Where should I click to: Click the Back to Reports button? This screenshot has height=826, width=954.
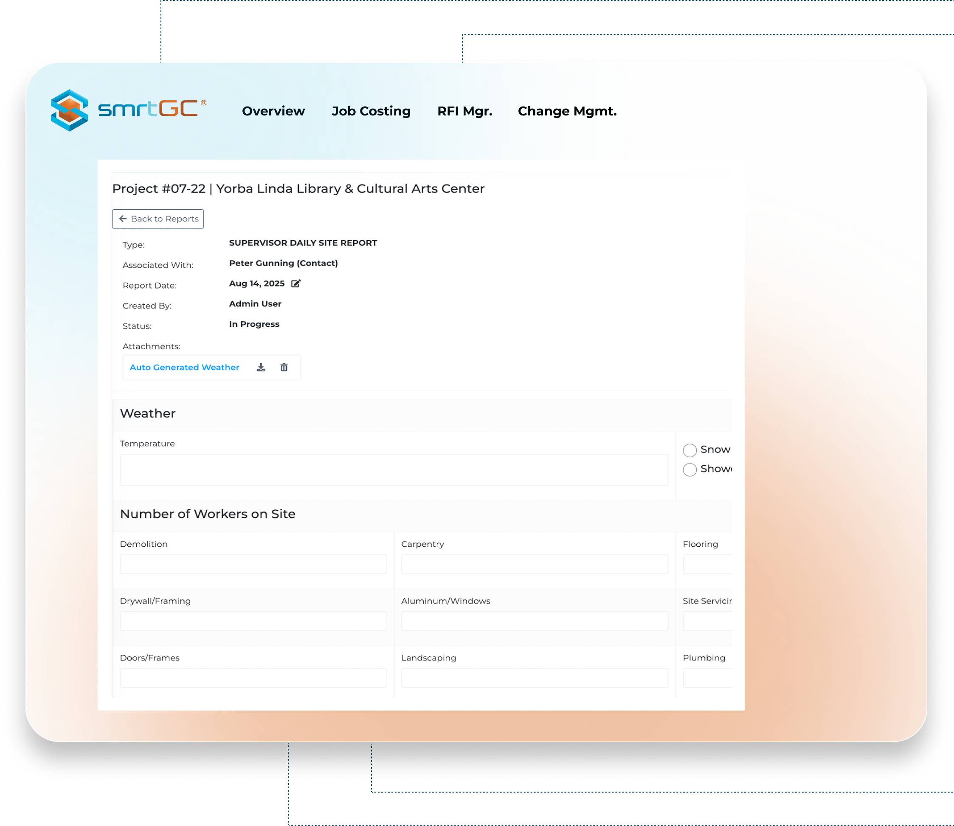click(x=158, y=219)
